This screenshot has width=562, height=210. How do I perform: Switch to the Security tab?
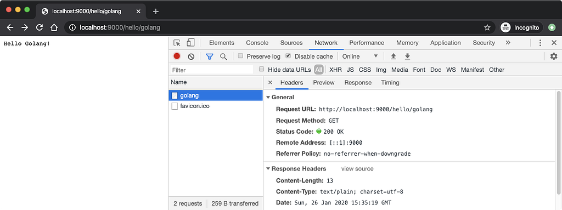484,43
